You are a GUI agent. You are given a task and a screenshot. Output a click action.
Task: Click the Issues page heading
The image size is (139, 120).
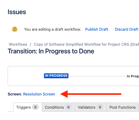click(17, 12)
